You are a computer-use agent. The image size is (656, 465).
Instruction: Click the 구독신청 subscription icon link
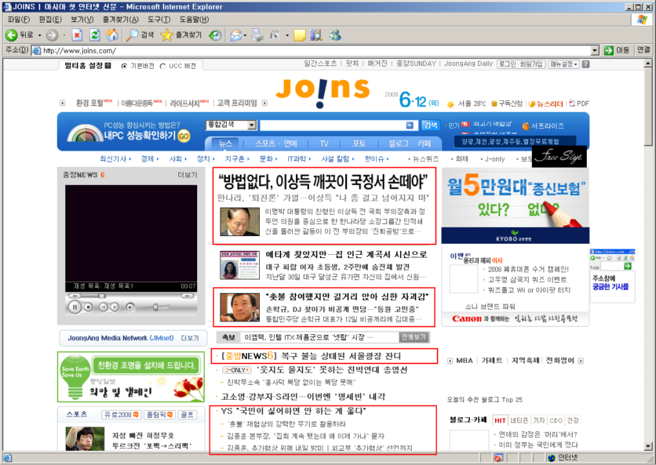(507, 104)
